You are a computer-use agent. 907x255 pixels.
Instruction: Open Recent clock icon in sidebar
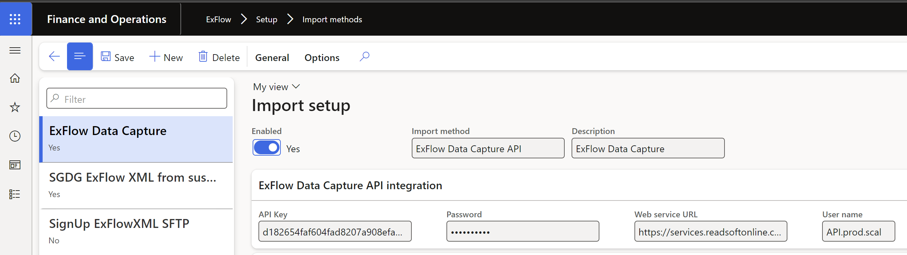coord(15,136)
